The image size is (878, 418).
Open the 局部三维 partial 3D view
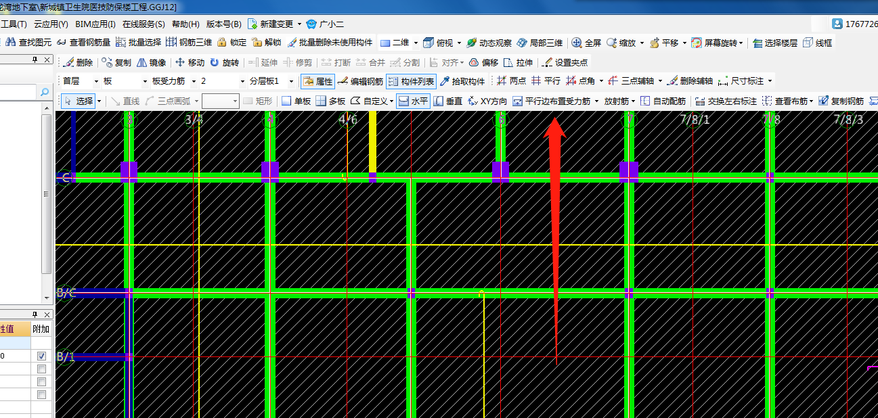tap(540, 43)
